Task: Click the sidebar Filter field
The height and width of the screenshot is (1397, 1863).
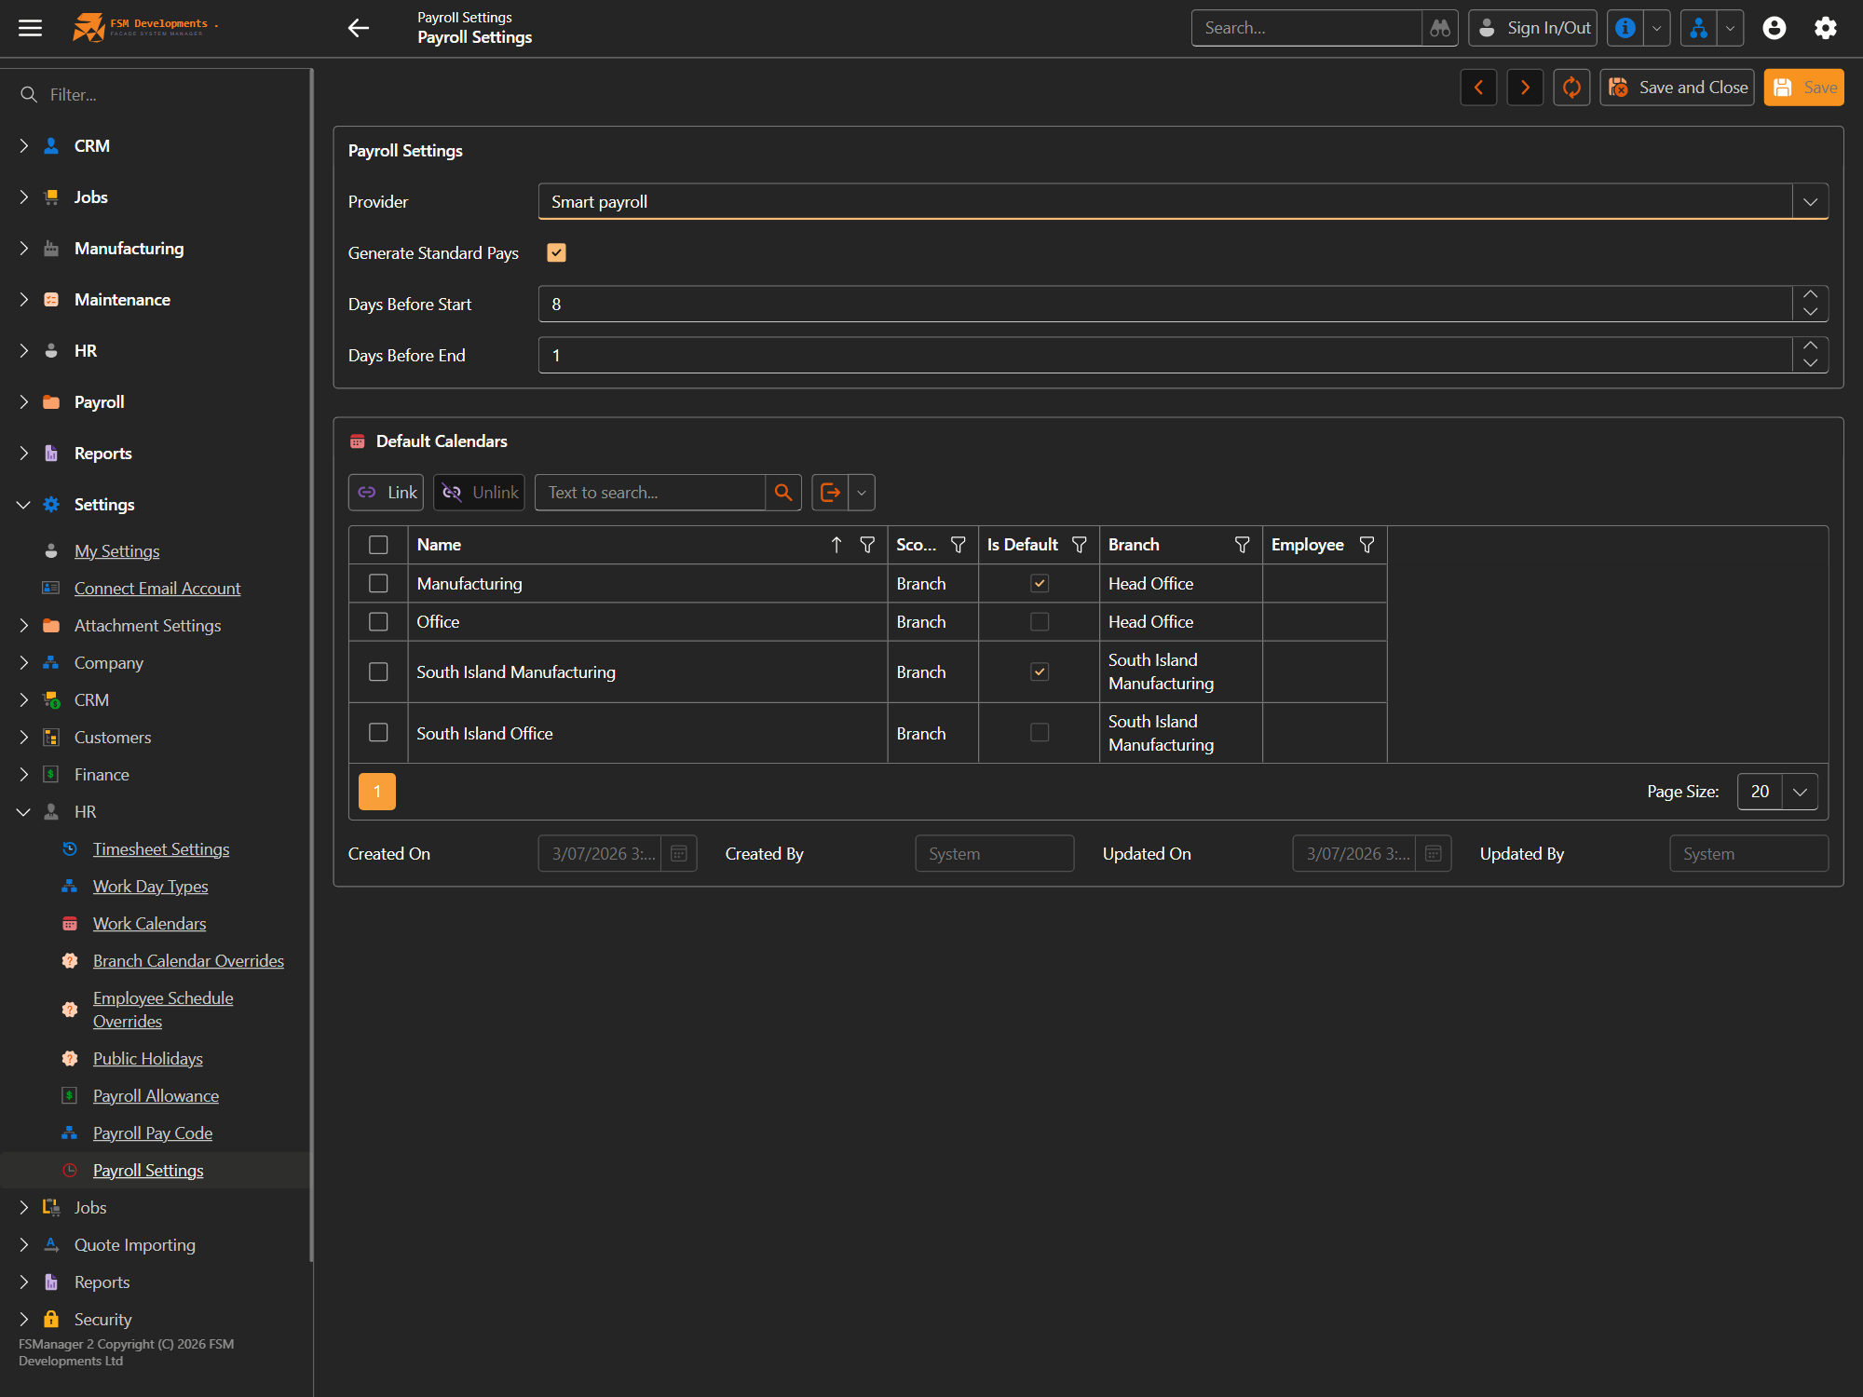Action: point(172,95)
